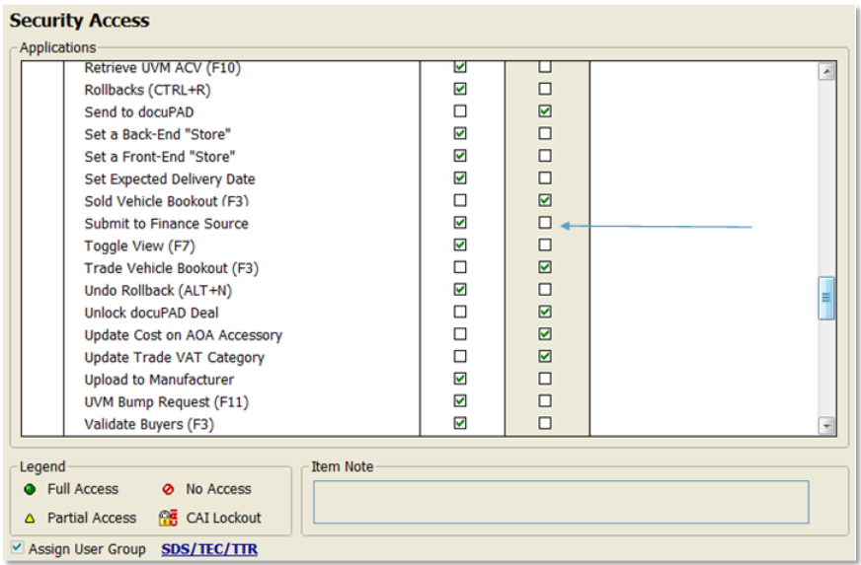
Task: Select the Validate Buyers (F3) label
Action: point(149,425)
